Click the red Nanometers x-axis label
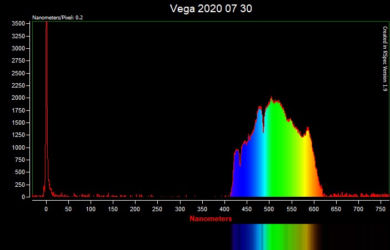 pos(211,219)
